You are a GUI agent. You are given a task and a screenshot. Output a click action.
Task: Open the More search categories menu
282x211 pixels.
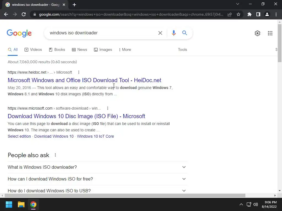point(125,50)
